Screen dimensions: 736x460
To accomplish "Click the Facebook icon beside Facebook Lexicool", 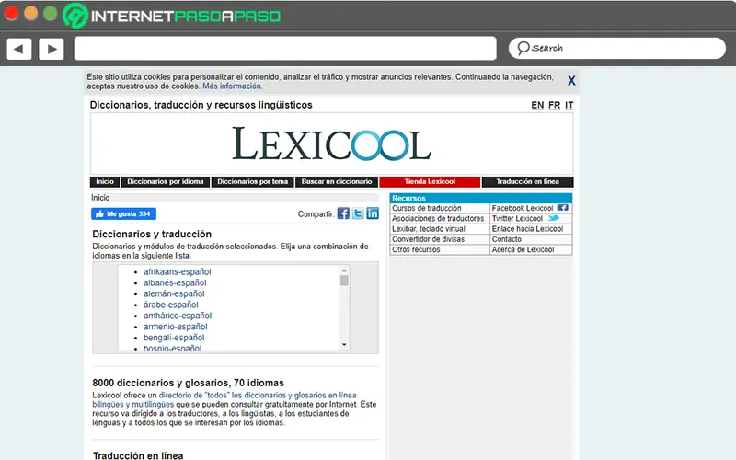I will [562, 208].
